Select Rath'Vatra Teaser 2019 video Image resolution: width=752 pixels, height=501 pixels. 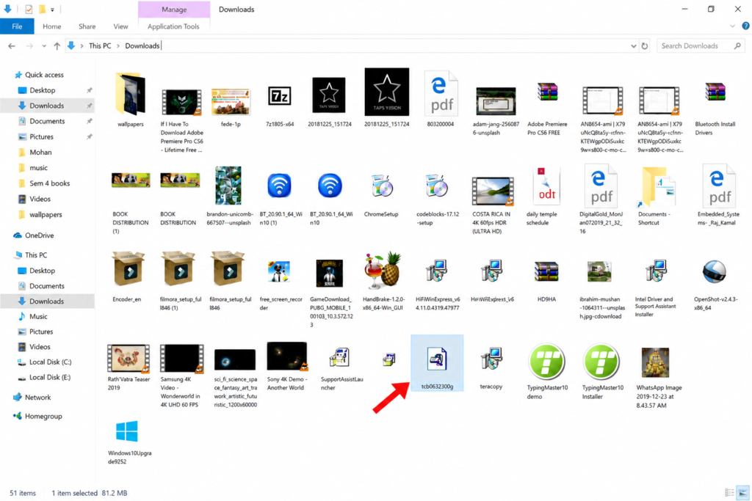click(129, 358)
